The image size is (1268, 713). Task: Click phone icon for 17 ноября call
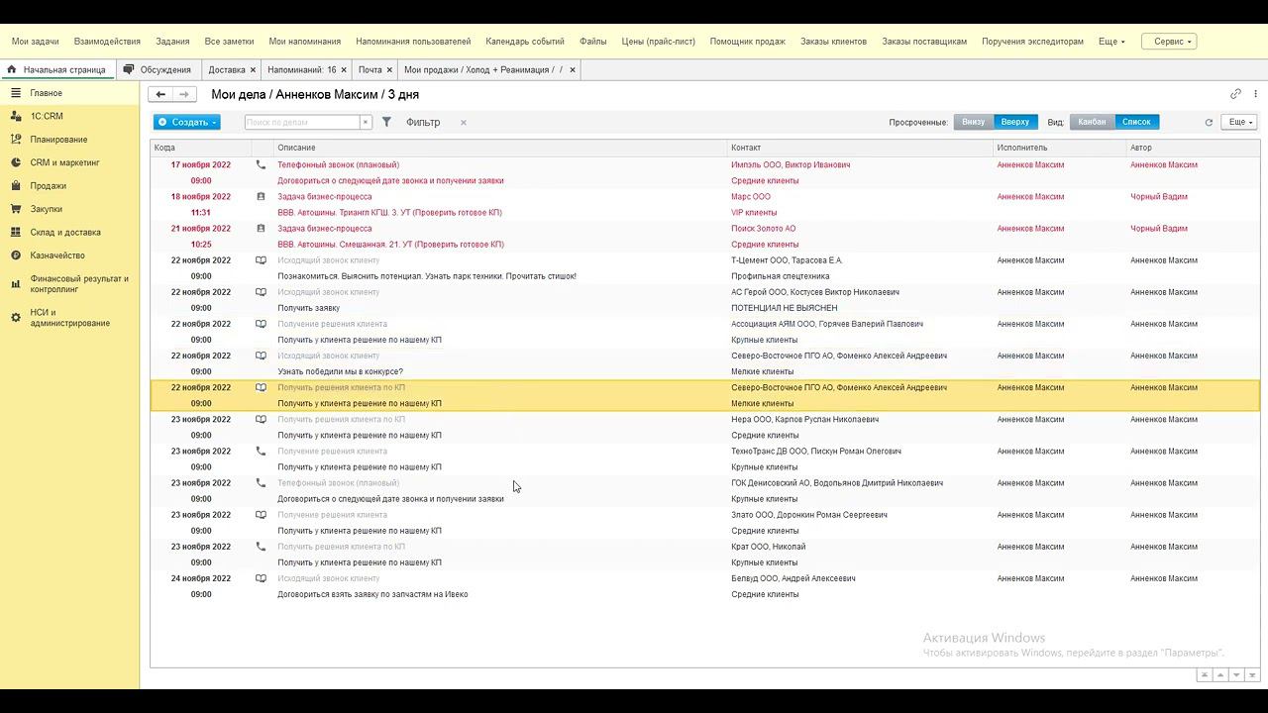(x=261, y=164)
